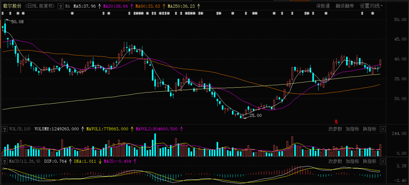409x185 pixels.
Task: Click the magenta MA20 value label
Action: point(115,6)
